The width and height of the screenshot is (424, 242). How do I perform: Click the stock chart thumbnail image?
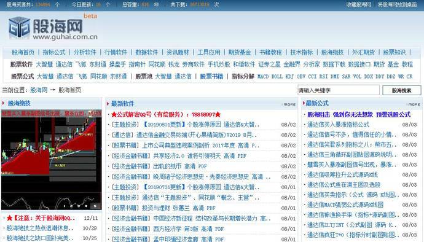point(52,160)
